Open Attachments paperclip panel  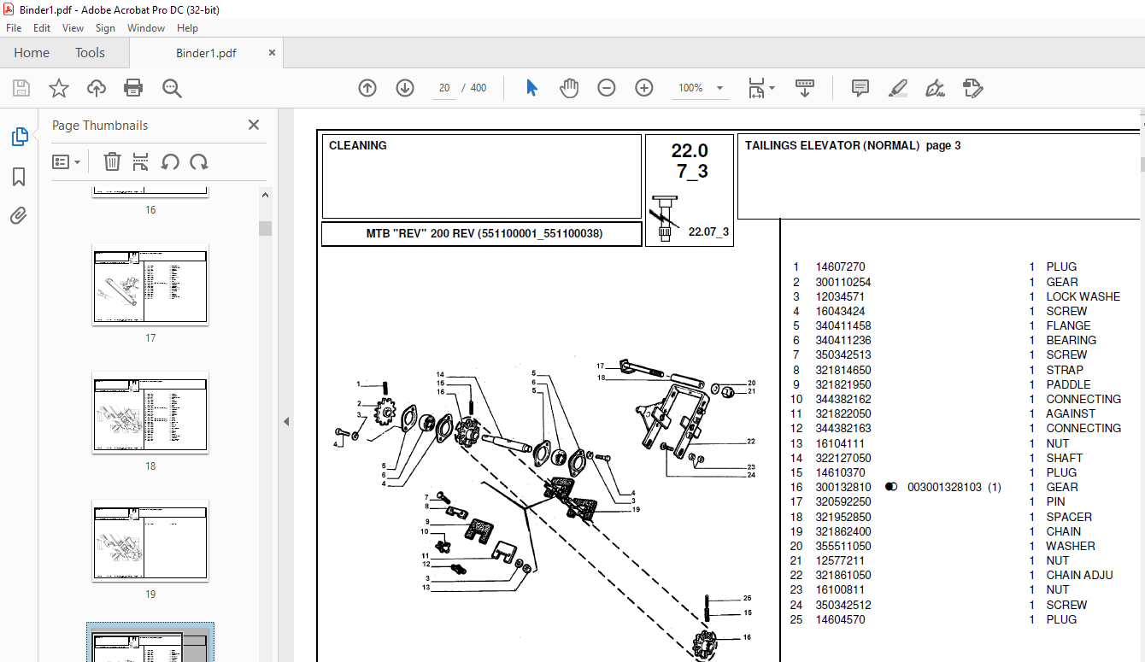[x=19, y=216]
